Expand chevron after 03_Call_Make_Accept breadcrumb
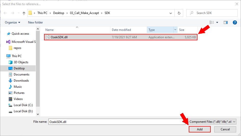This screenshot has height=136, width=241. 102,13
